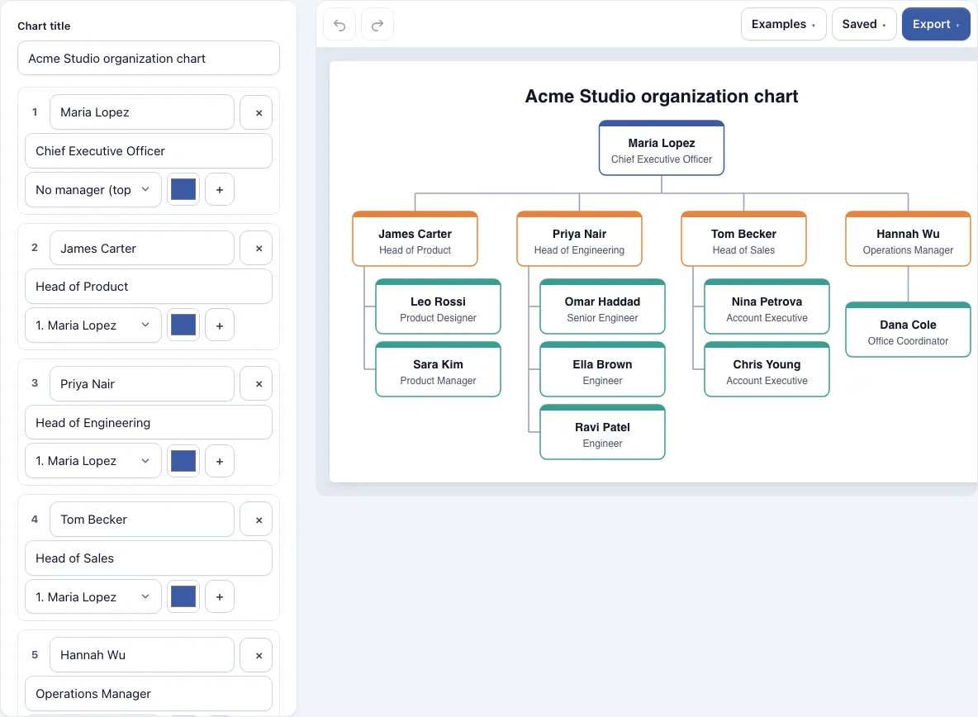Select the Maria Lopez chart node
The height and width of the screenshot is (717, 978).
pyautogui.click(x=661, y=149)
